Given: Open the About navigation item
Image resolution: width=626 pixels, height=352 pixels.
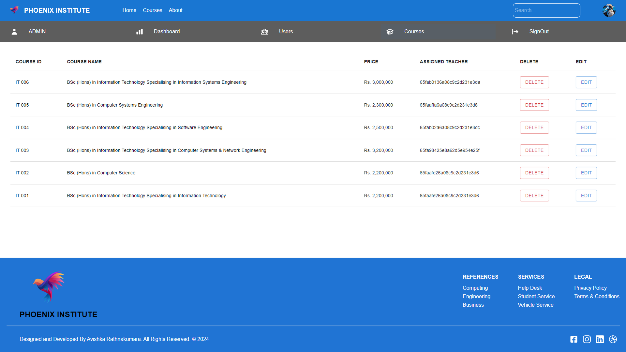Looking at the screenshot, I should coord(175,10).
